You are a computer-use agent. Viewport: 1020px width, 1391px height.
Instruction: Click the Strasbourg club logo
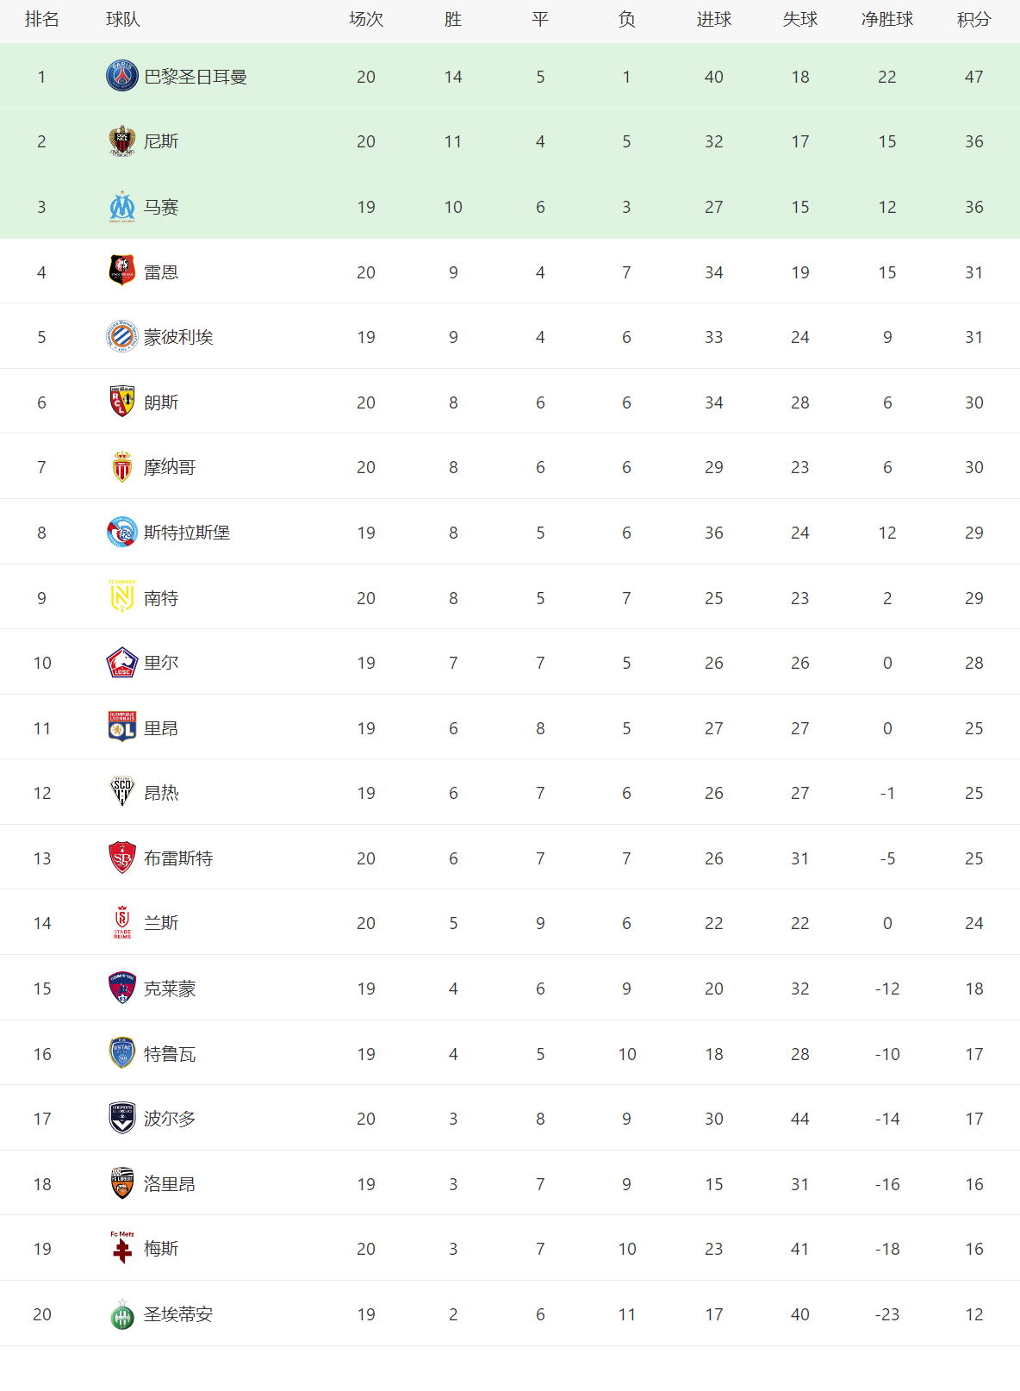pyautogui.click(x=122, y=533)
